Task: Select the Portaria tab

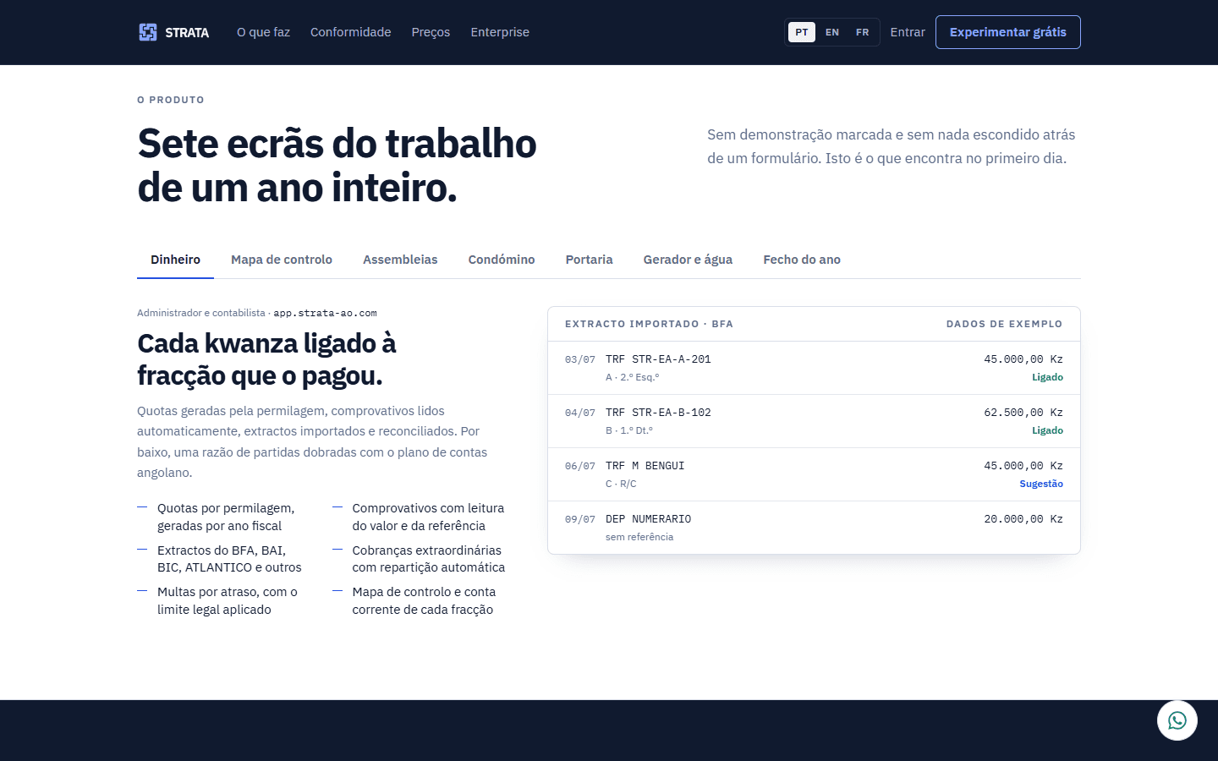Action: (590, 260)
